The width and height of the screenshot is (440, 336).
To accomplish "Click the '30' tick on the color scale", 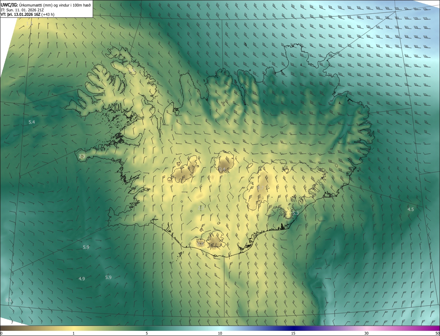I will pos(366,334).
